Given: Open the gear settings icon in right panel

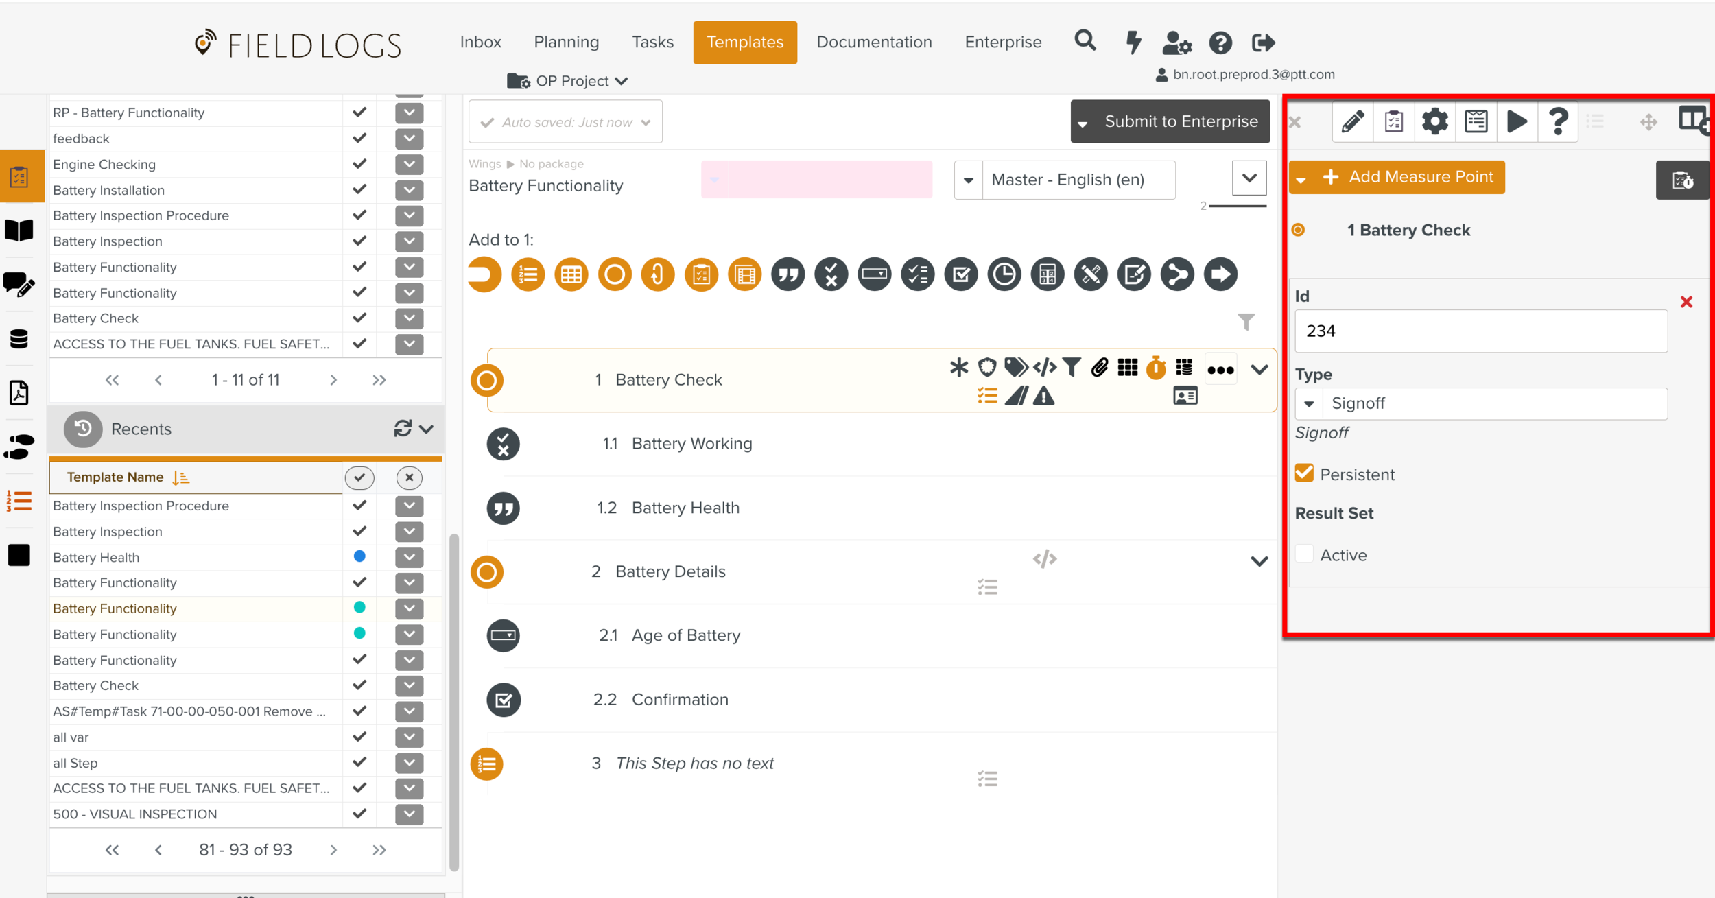Looking at the screenshot, I should (1434, 122).
